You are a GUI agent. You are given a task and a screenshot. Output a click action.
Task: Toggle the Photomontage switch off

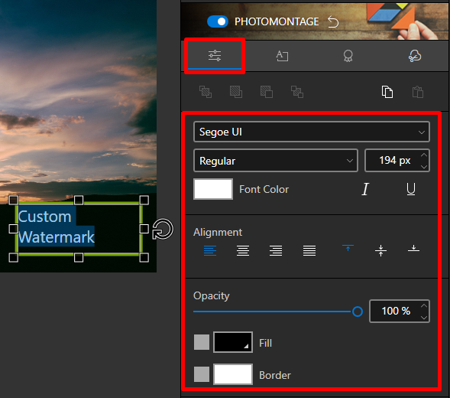pyautogui.click(x=218, y=21)
